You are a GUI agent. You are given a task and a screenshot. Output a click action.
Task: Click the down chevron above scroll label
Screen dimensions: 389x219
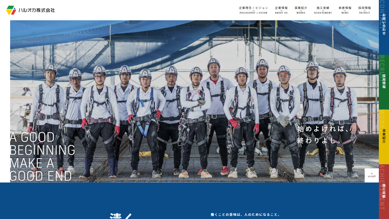(372, 173)
